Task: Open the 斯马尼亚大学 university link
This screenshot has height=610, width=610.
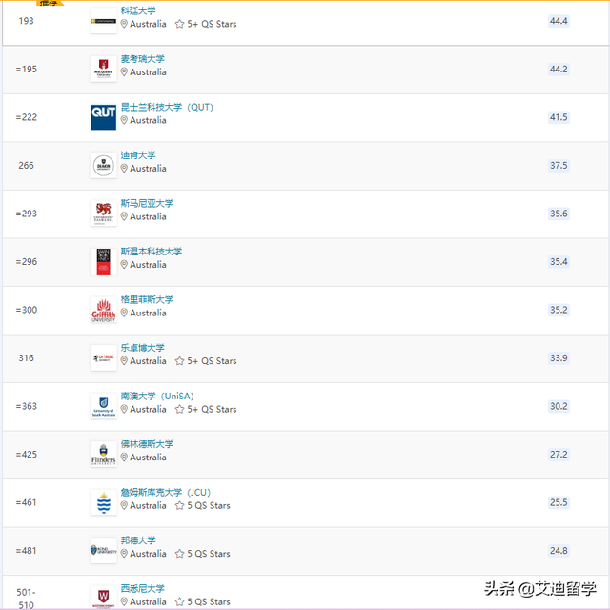Action: click(147, 203)
